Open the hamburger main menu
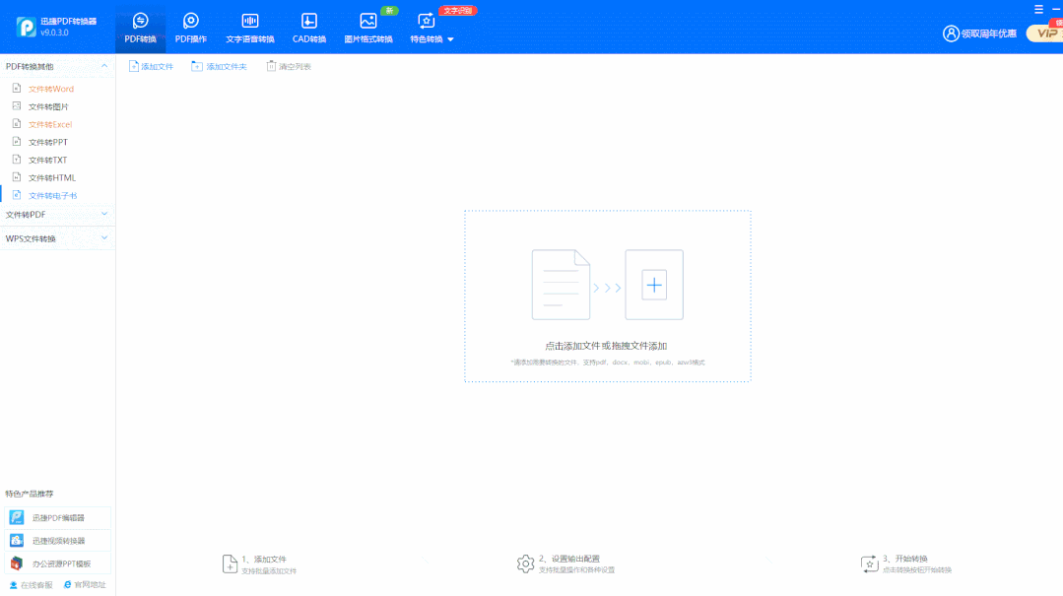Screen dimensions: 1063x596 click(1038, 10)
